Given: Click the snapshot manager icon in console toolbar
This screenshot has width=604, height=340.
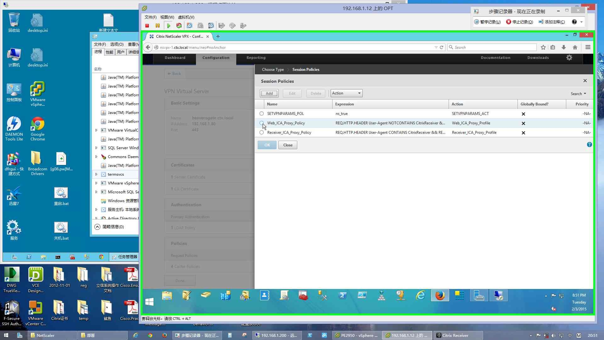Looking at the screenshot, I should point(211,26).
